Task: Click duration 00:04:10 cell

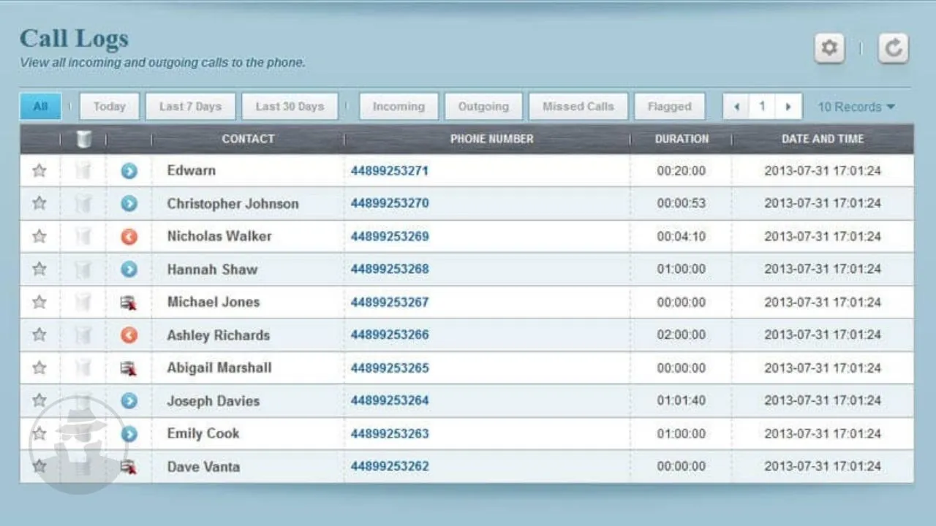Action: [682, 237]
